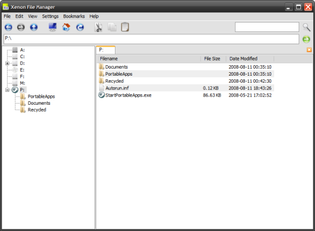Screen dimensions: 315x231
Task: Click date 2008-08-11 00:42:30
Action: 250,81
